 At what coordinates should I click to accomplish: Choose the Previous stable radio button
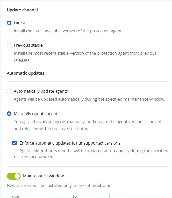pos(9,45)
